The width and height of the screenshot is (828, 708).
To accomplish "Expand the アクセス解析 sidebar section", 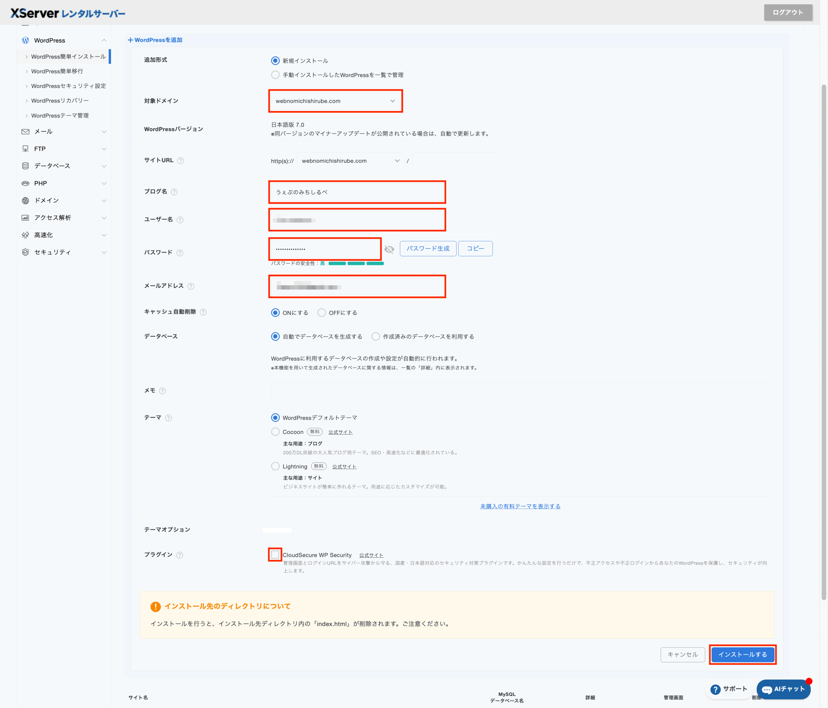I will tap(104, 217).
